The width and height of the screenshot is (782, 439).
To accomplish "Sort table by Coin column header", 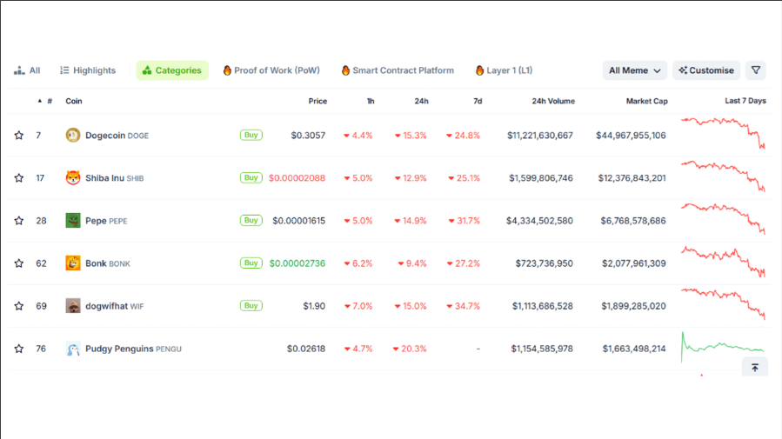I will (74, 101).
